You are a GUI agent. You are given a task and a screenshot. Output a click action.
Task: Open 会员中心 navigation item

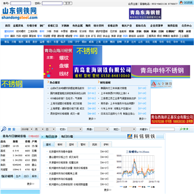point(186,25)
